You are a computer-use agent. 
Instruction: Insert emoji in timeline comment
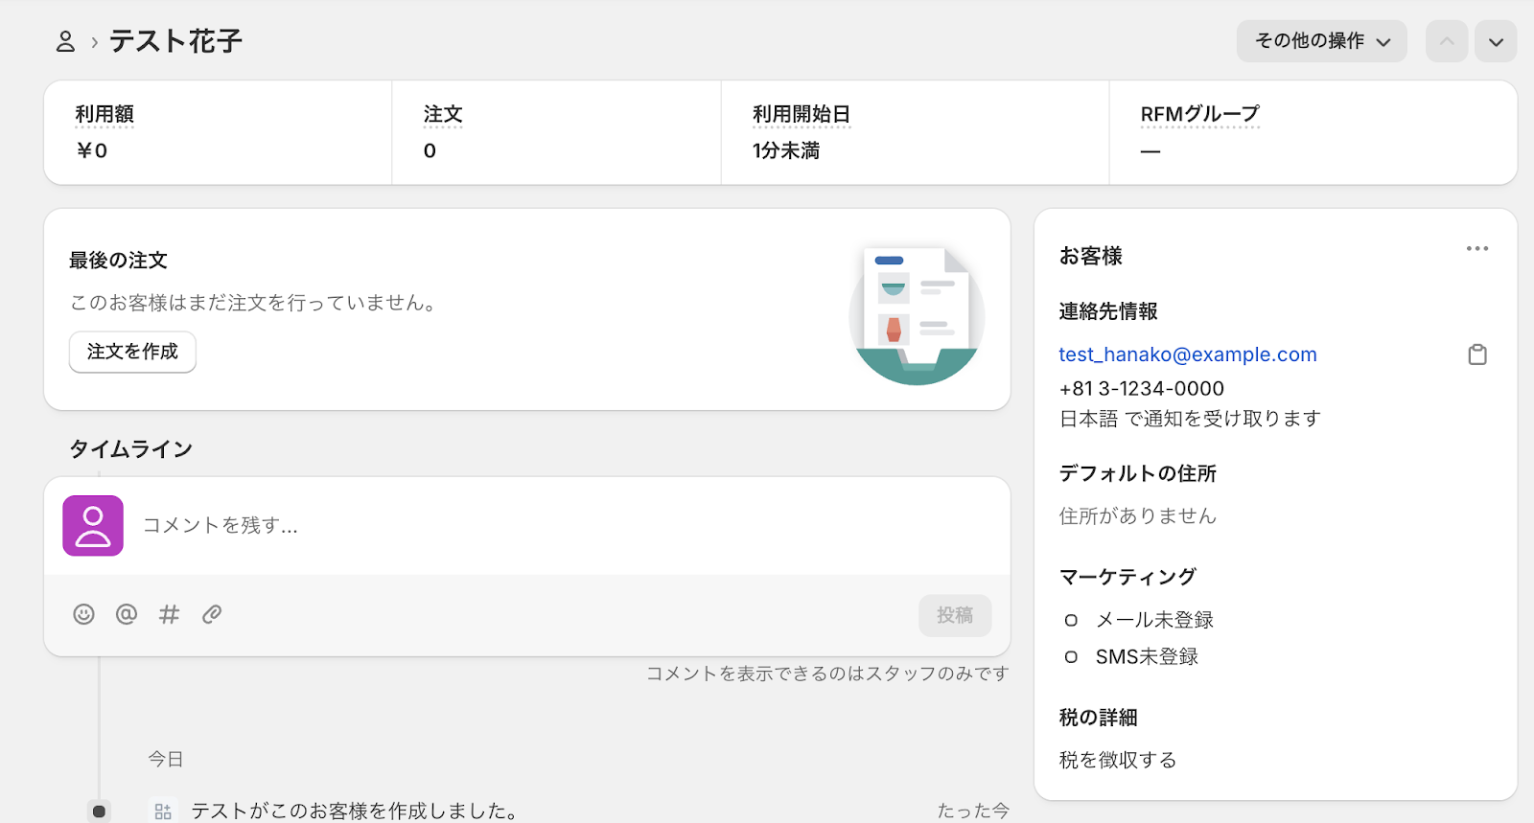84,614
